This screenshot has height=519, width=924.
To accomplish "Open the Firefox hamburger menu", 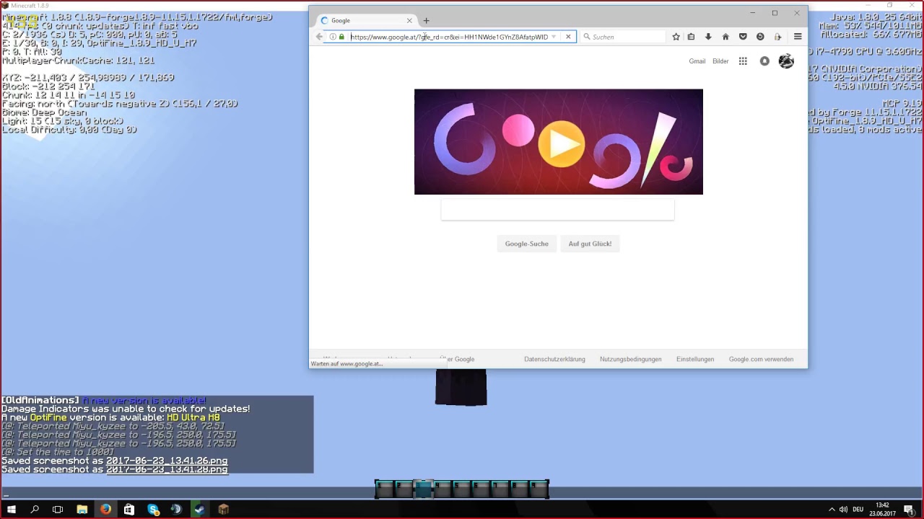I will click(798, 37).
